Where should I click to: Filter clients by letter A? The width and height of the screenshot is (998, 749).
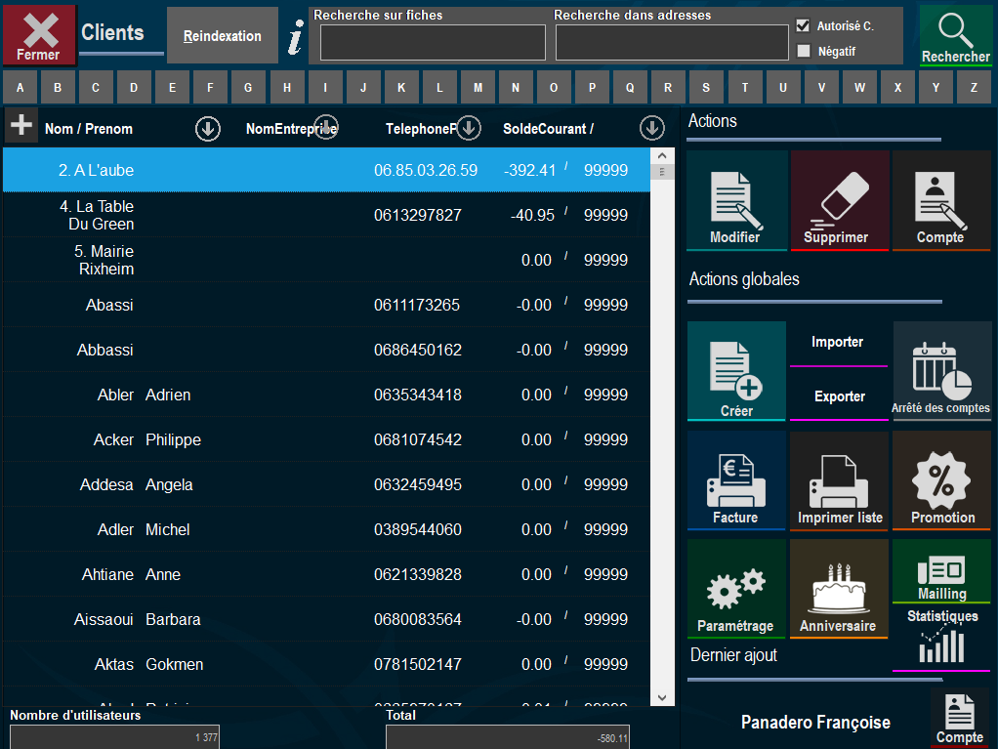pos(20,87)
